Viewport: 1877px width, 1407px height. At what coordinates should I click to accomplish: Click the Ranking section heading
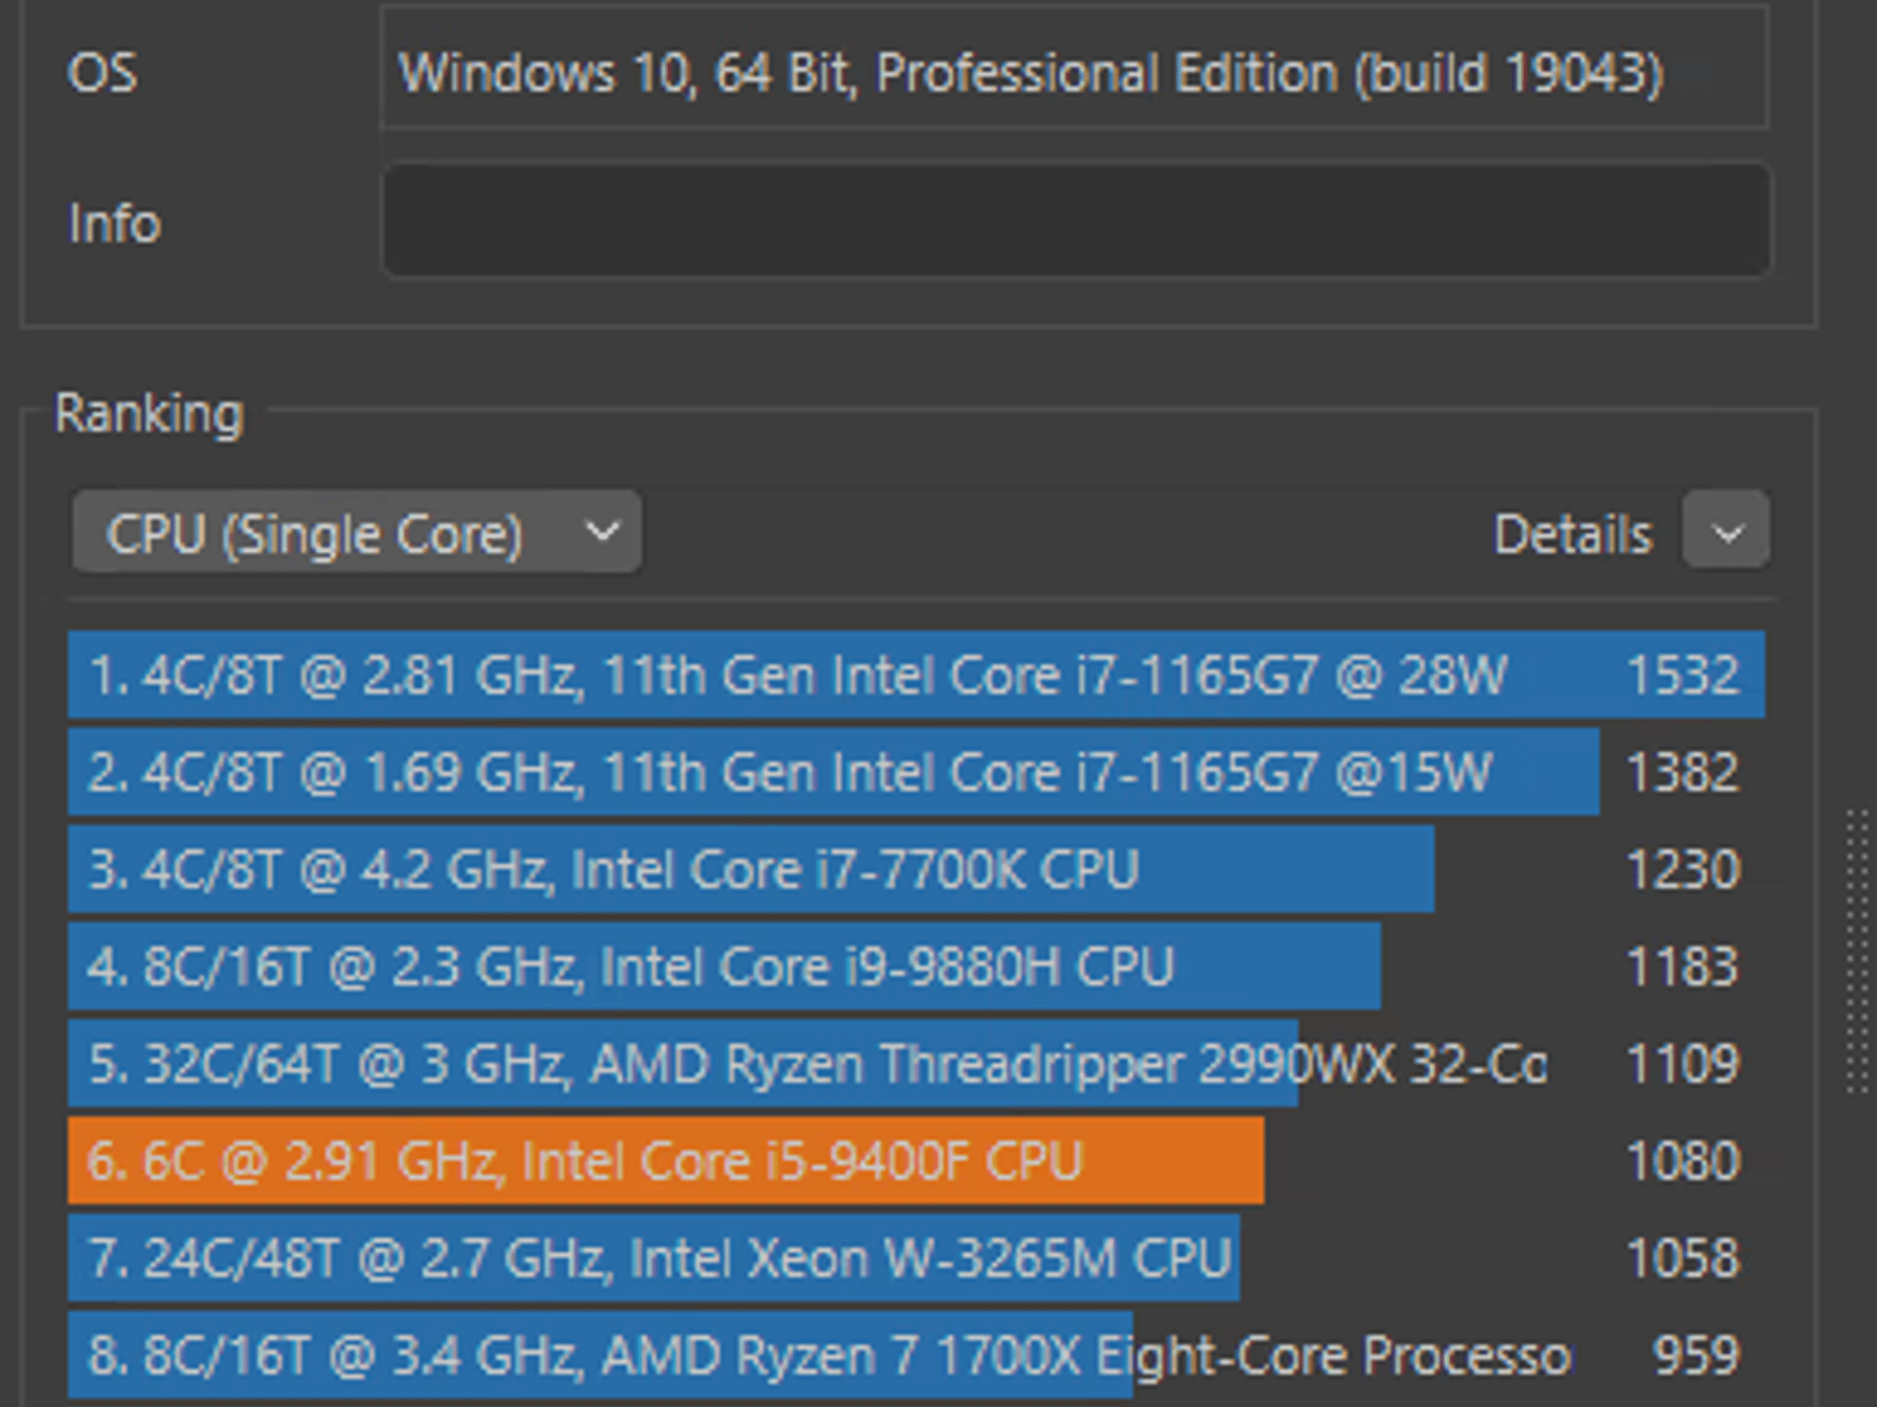coord(149,414)
